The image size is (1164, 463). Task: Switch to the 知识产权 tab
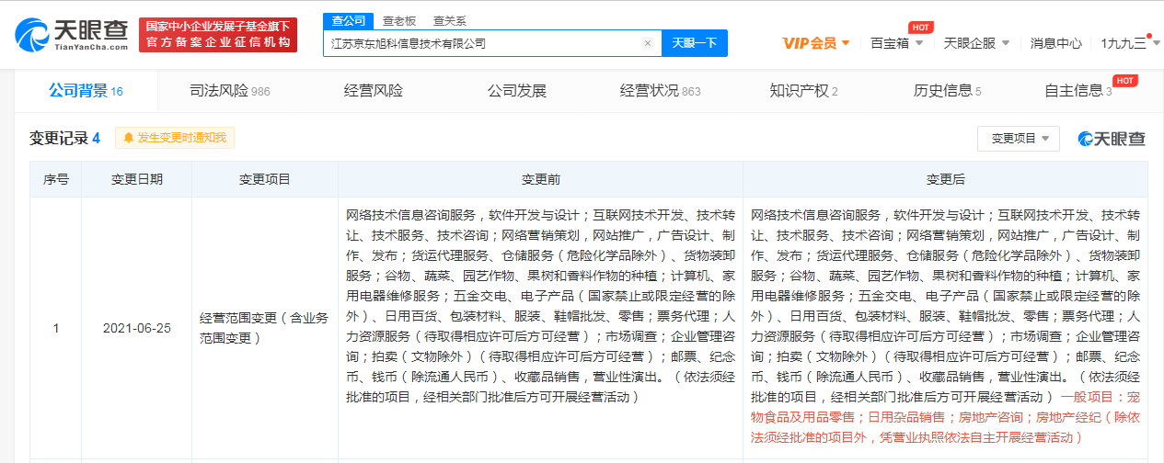(803, 90)
